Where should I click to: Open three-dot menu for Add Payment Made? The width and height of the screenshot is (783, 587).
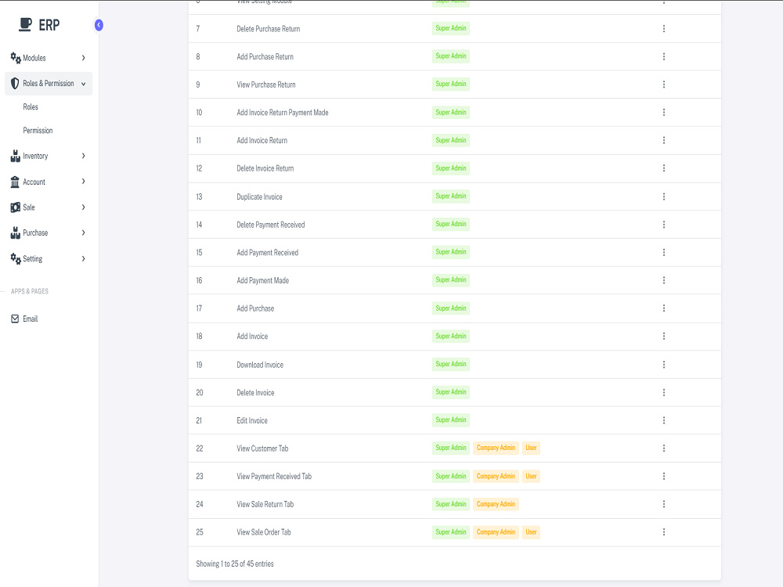pos(664,280)
